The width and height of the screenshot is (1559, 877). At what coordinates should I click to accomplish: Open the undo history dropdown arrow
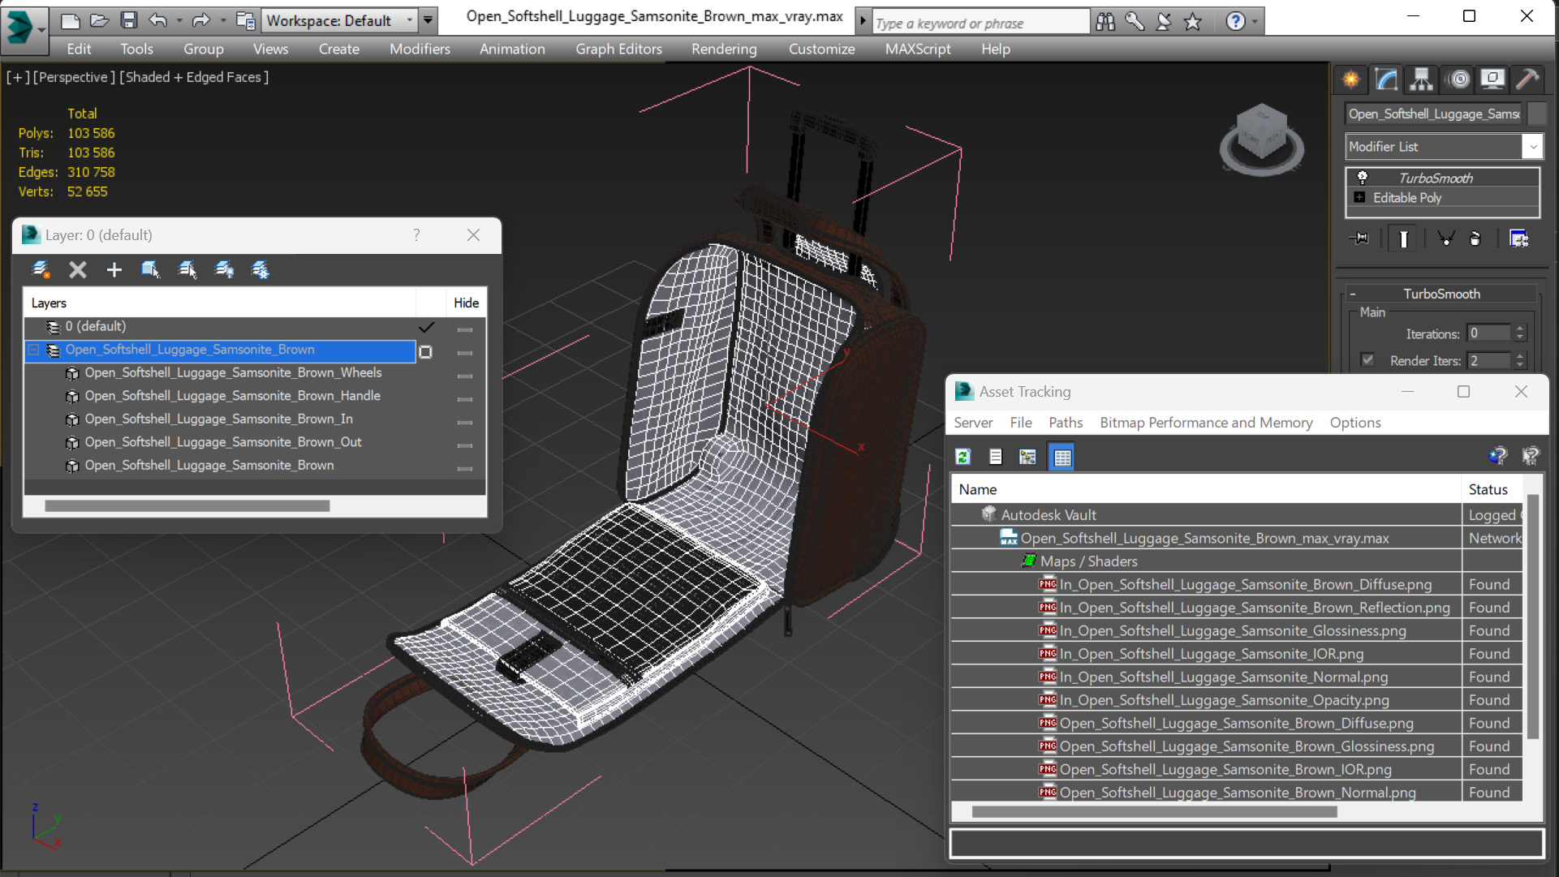click(x=179, y=20)
